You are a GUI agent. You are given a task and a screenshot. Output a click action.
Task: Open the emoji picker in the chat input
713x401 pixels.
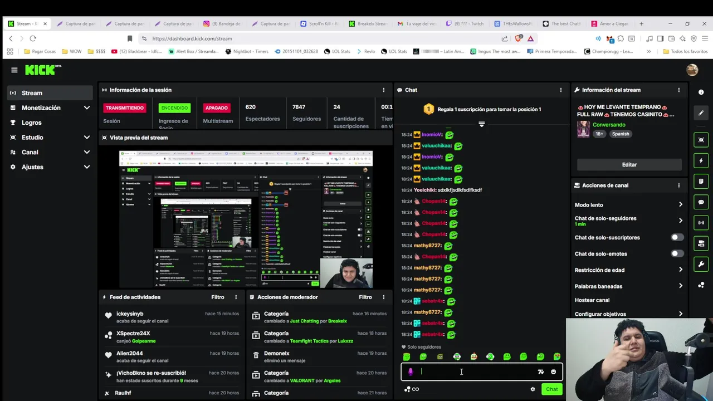point(553,371)
